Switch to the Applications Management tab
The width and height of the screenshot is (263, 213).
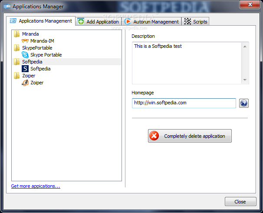pyautogui.click(x=41, y=21)
